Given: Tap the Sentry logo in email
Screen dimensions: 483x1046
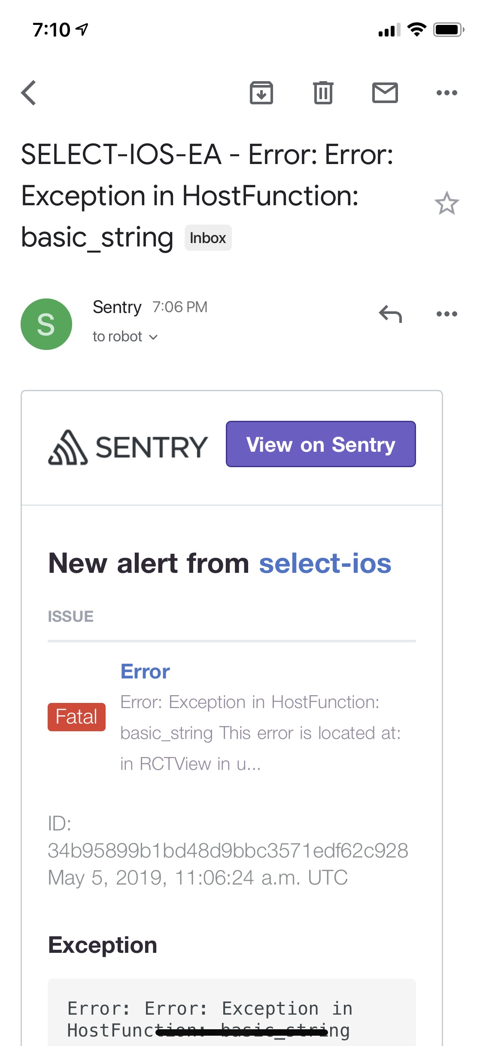Looking at the screenshot, I should click(128, 447).
